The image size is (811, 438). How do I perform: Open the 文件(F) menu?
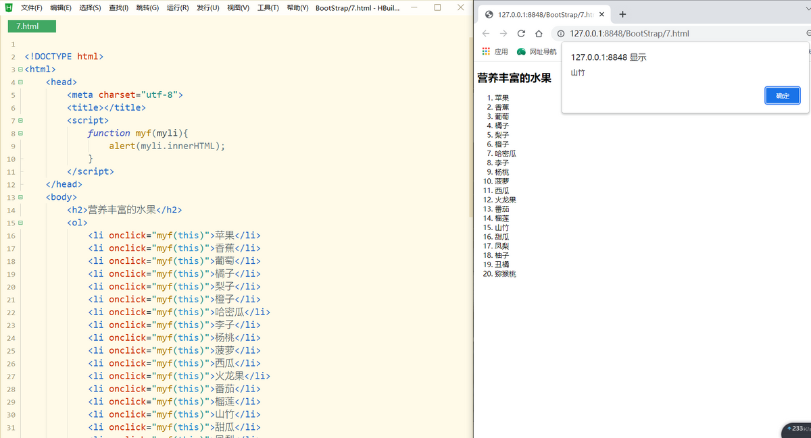click(x=31, y=8)
